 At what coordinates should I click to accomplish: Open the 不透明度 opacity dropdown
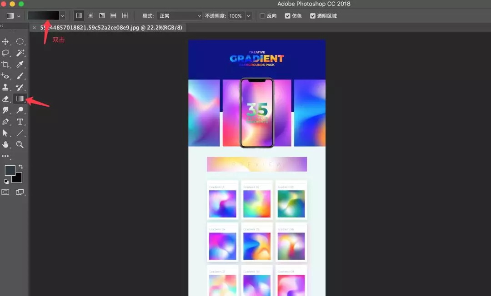click(x=248, y=15)
